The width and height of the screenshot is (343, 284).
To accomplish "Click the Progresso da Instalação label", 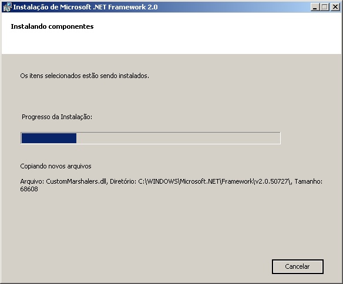I will pos(57,117).
